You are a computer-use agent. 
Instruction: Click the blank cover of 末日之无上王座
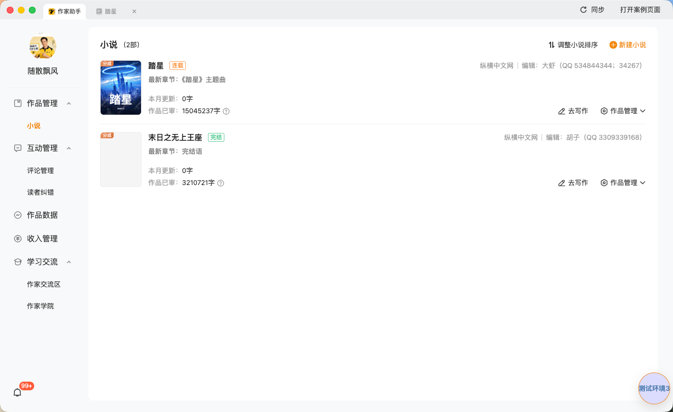[x=121, y=159]
